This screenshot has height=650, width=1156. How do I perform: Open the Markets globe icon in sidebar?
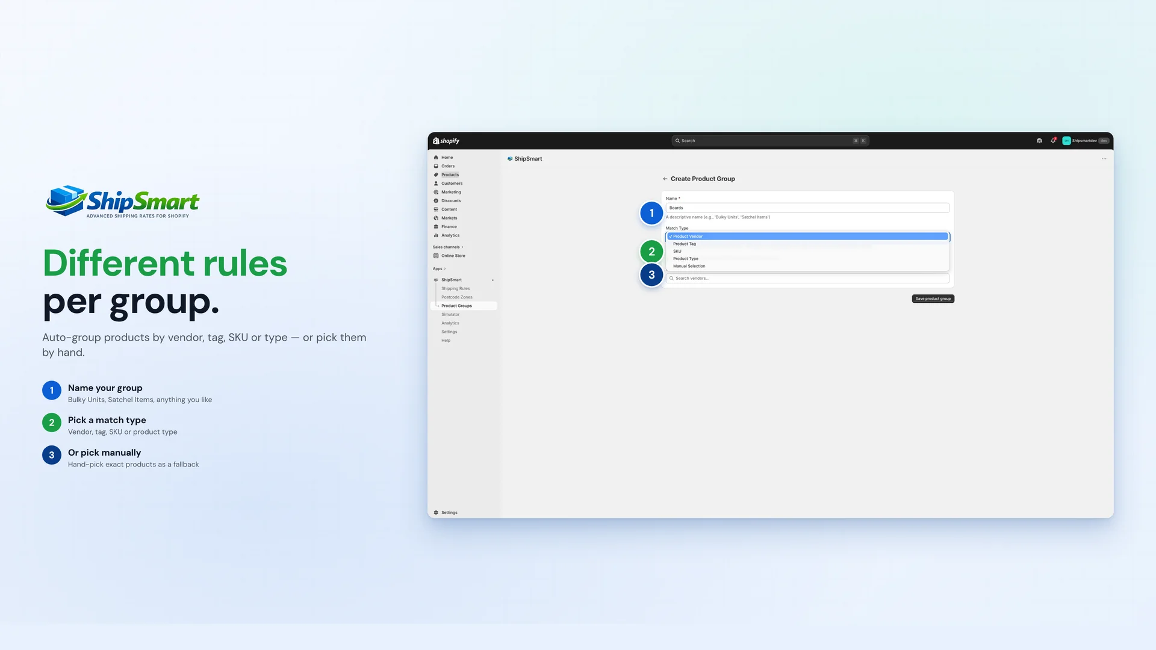point(436,218)
